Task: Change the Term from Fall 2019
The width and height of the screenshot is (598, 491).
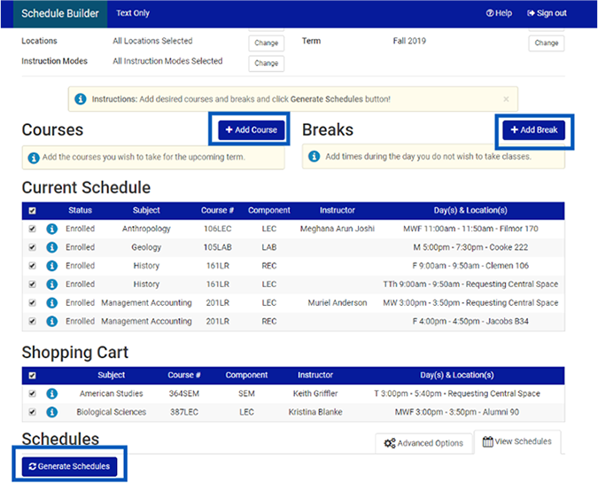Action: 546,43
